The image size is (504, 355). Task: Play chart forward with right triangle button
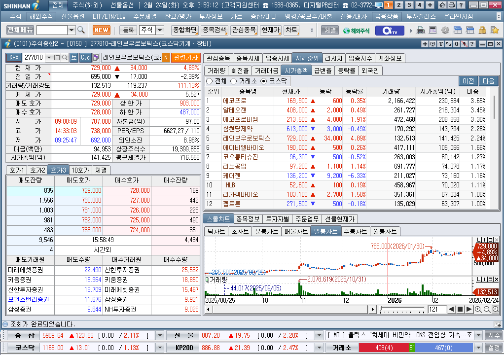[469, 309]
